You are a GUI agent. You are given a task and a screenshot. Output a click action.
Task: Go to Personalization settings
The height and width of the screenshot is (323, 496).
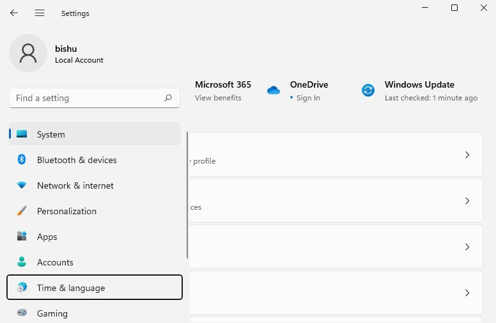[x=95, y=211]
